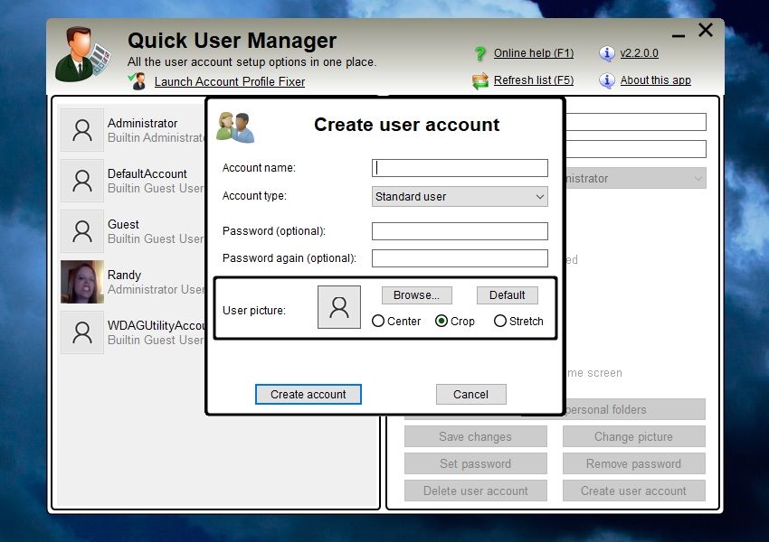
Task: Browse for a user picture
Action: tap(416, 295)
